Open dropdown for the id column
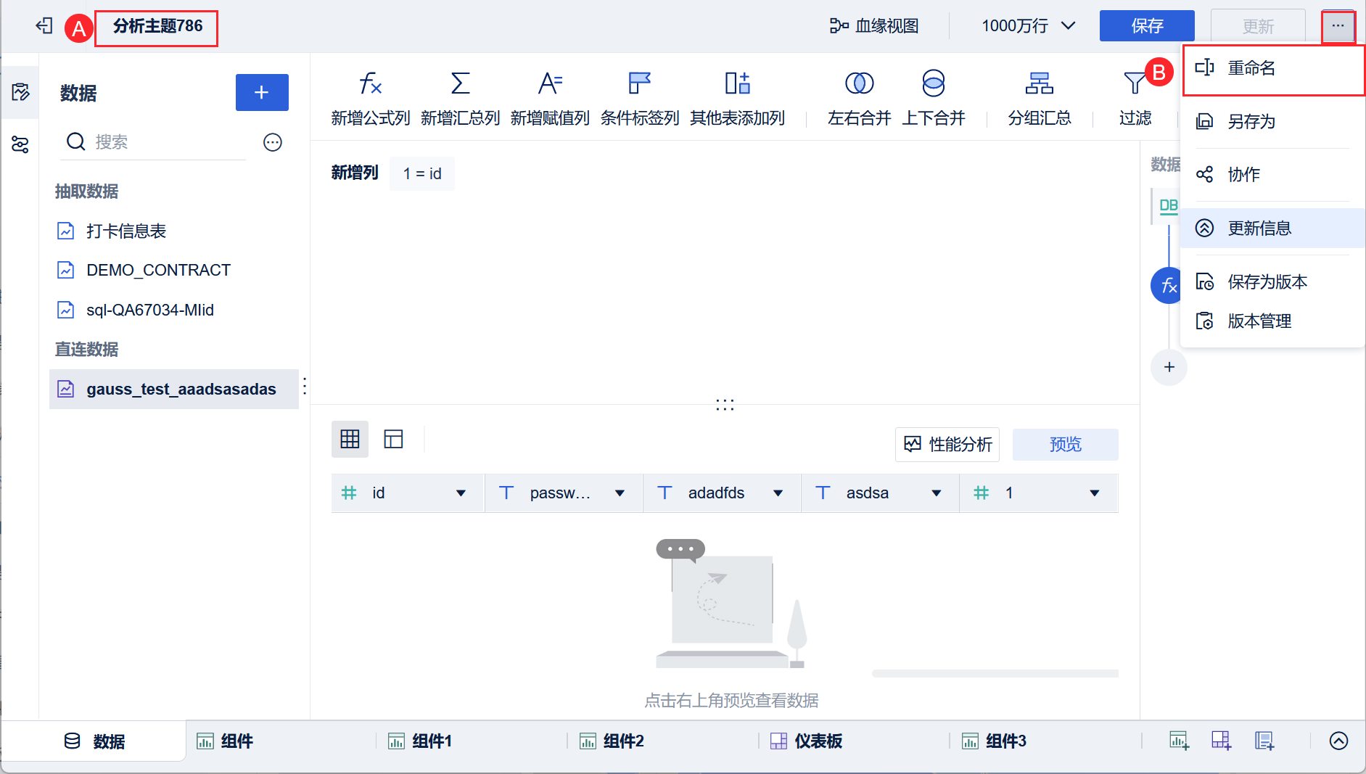The image size is (1366, 774). tap(461, 493)
